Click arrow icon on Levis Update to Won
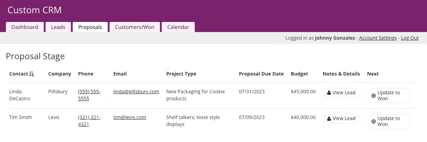 pos(373,121)
